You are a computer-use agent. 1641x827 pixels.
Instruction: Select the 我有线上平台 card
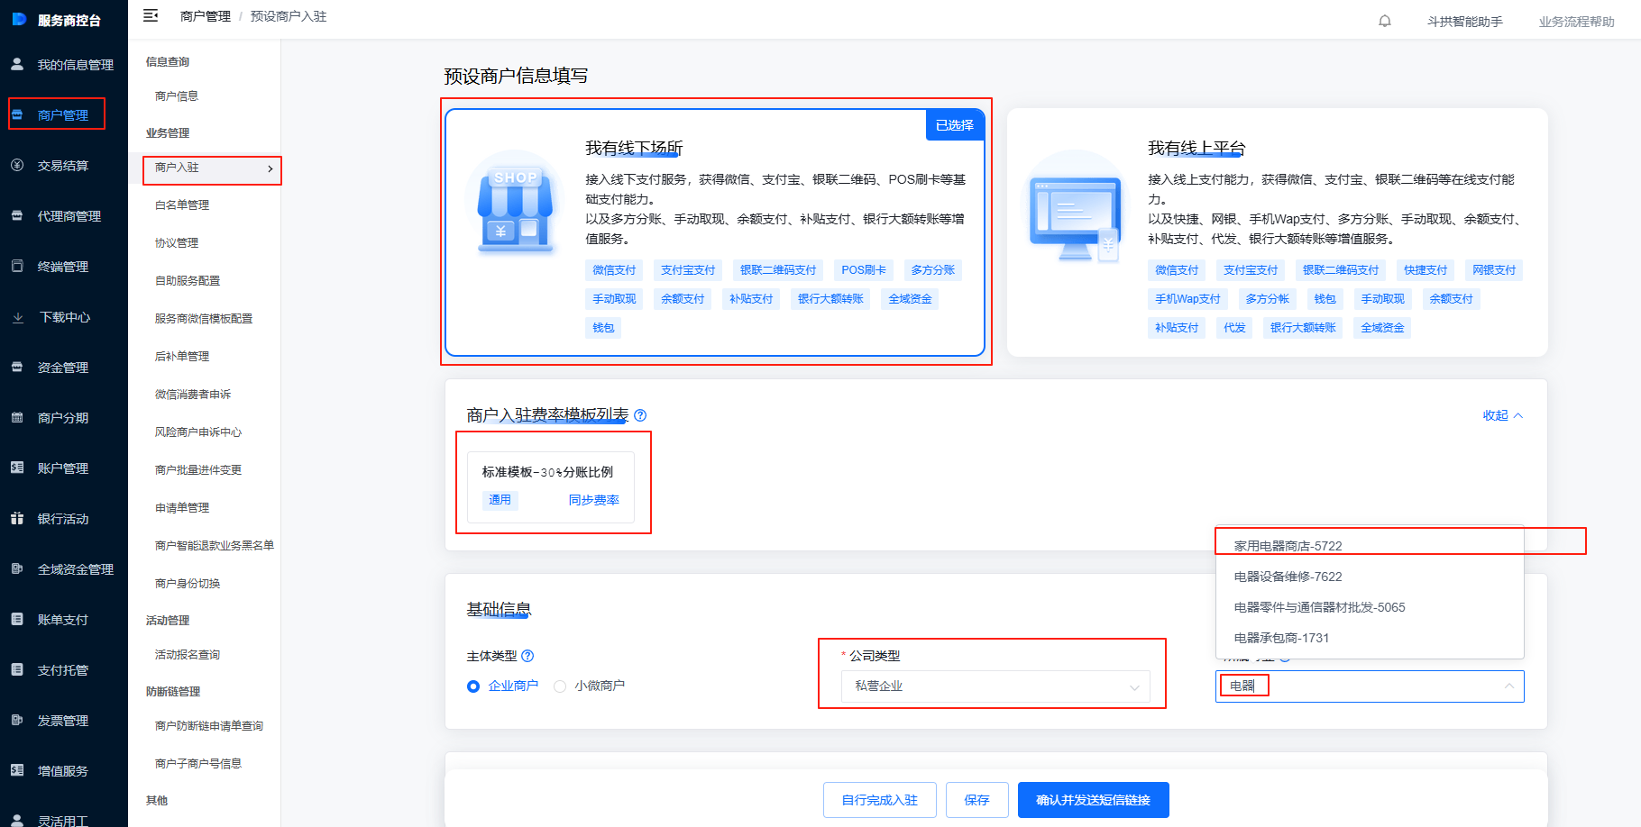[1278, 232]
